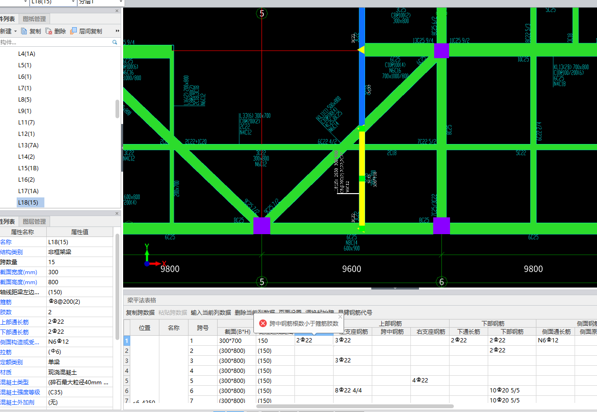Screen dimensions: 597x412
Task: Expand the toolbar overflow chevrons
Action: (117, 31)
